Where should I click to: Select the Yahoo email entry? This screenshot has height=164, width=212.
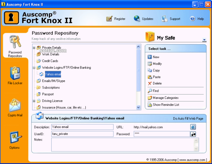(x=53, y=74)
